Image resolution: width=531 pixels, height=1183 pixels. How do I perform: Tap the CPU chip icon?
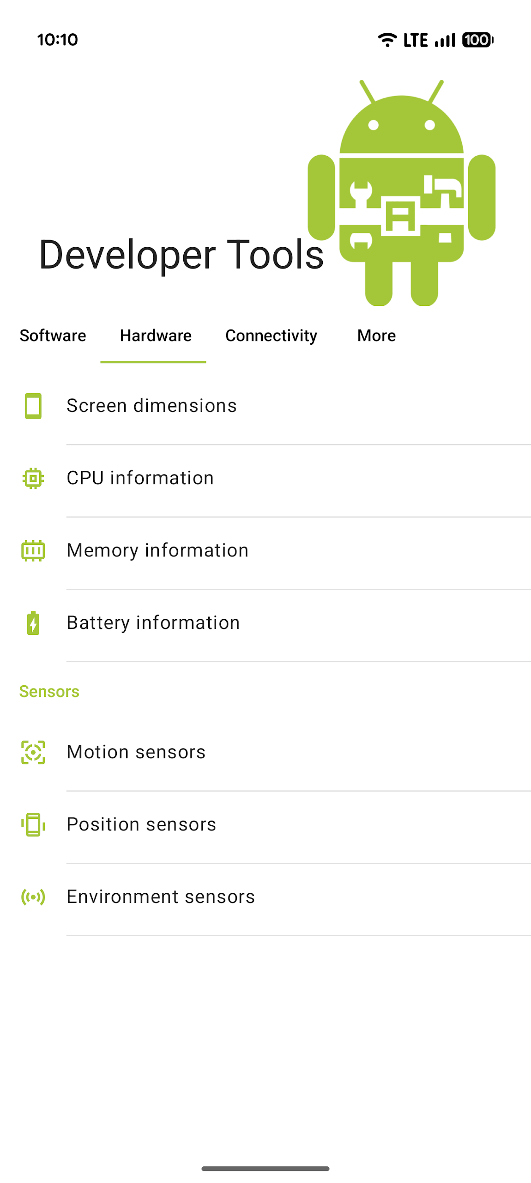coord(33,478)
